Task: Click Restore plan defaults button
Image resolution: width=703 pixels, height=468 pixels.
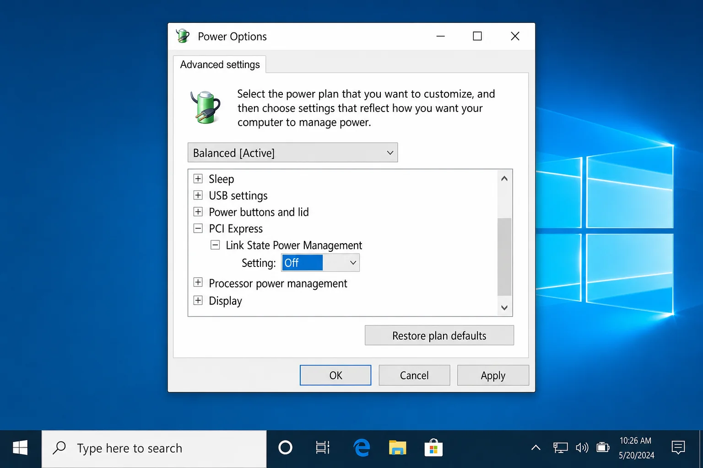Action: (x=439, y=335)
